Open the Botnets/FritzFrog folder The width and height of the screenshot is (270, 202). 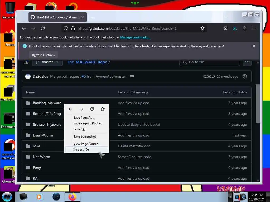[47, 114]
